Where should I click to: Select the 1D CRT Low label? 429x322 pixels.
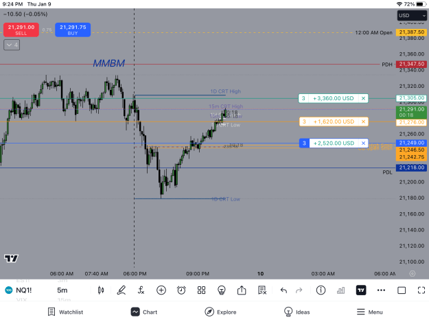click(226, 199)
